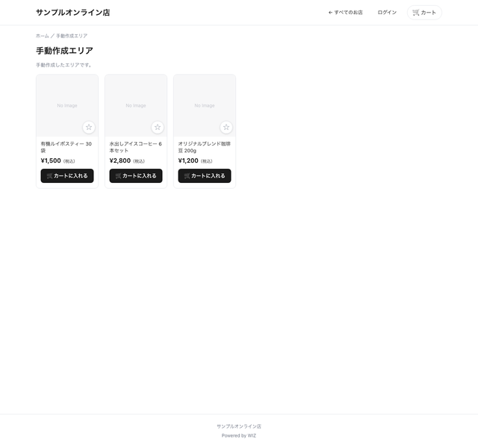Open the 水出しアイスコーヒー product image placeholder
Screen dimensions: 478x448
(136, 105)
